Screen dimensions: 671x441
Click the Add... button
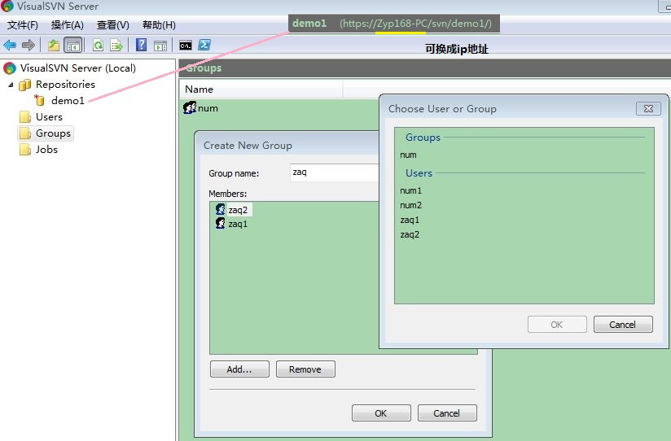[239, 369]
